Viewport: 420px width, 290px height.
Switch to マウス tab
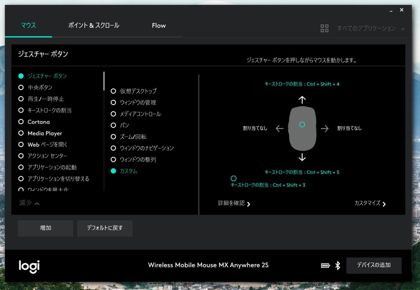point(28,25)
